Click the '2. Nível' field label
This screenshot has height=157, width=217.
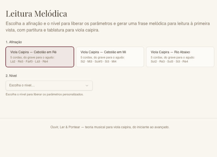pyautogui.click(x=11, y=76)
